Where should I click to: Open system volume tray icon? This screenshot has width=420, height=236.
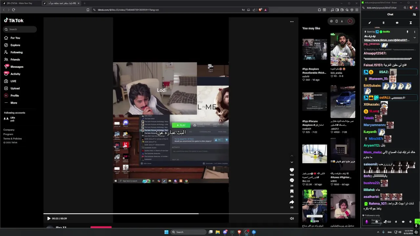coord(399,232)
